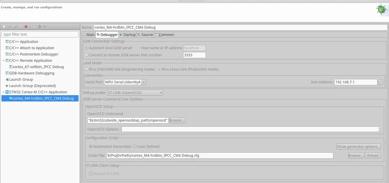Collapse the C/C++ Remote Application node

[3, 61]
